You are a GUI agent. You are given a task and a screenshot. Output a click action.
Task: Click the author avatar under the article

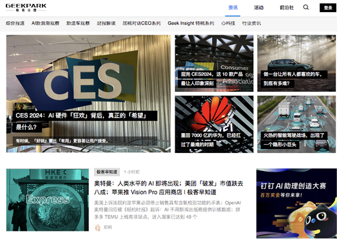pos(98,228)
